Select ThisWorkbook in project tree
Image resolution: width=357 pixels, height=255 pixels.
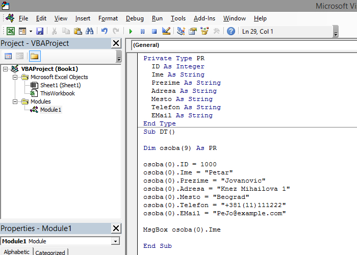(x=57, y=93)
